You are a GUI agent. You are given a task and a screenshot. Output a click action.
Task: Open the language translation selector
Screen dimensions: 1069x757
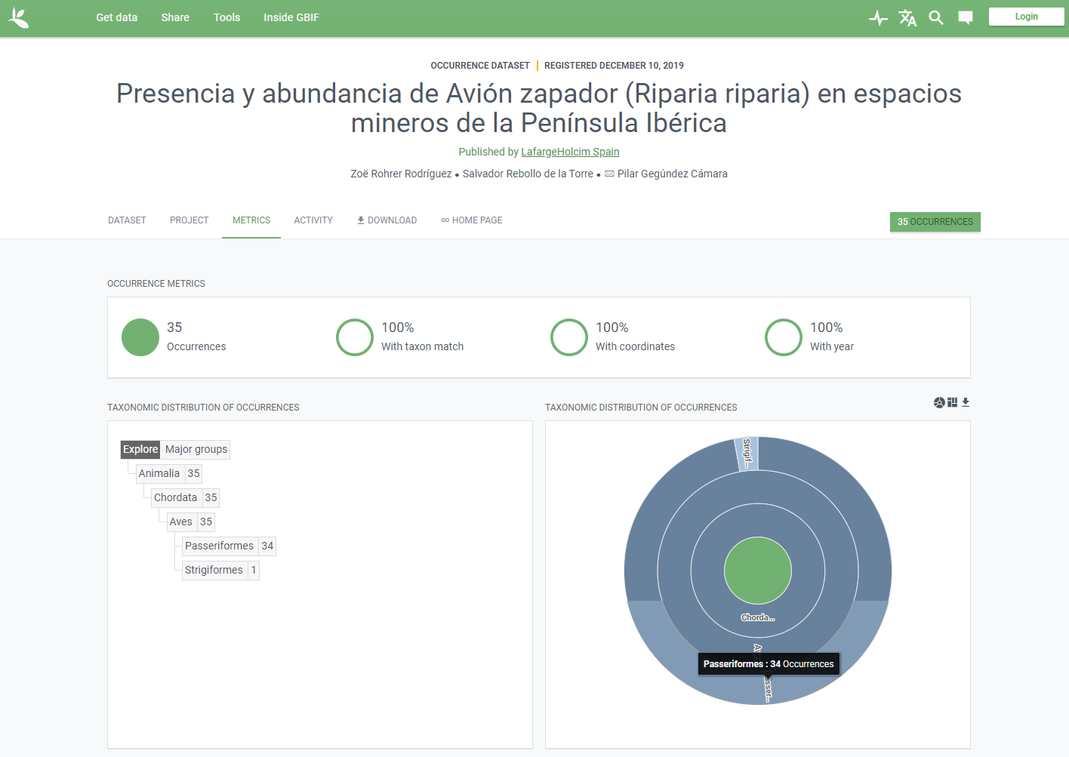907,18
